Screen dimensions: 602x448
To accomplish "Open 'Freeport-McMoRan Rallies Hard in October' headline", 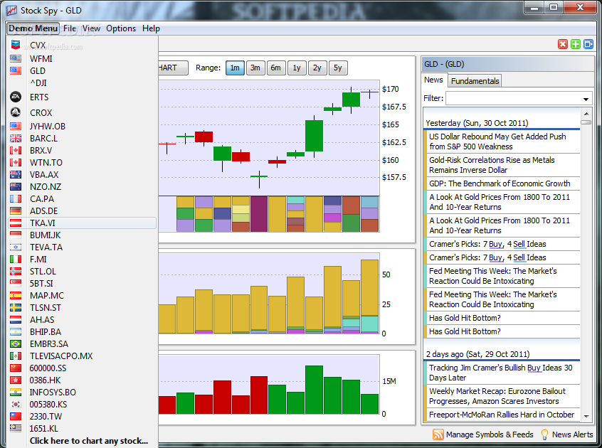I will [502, 415].
